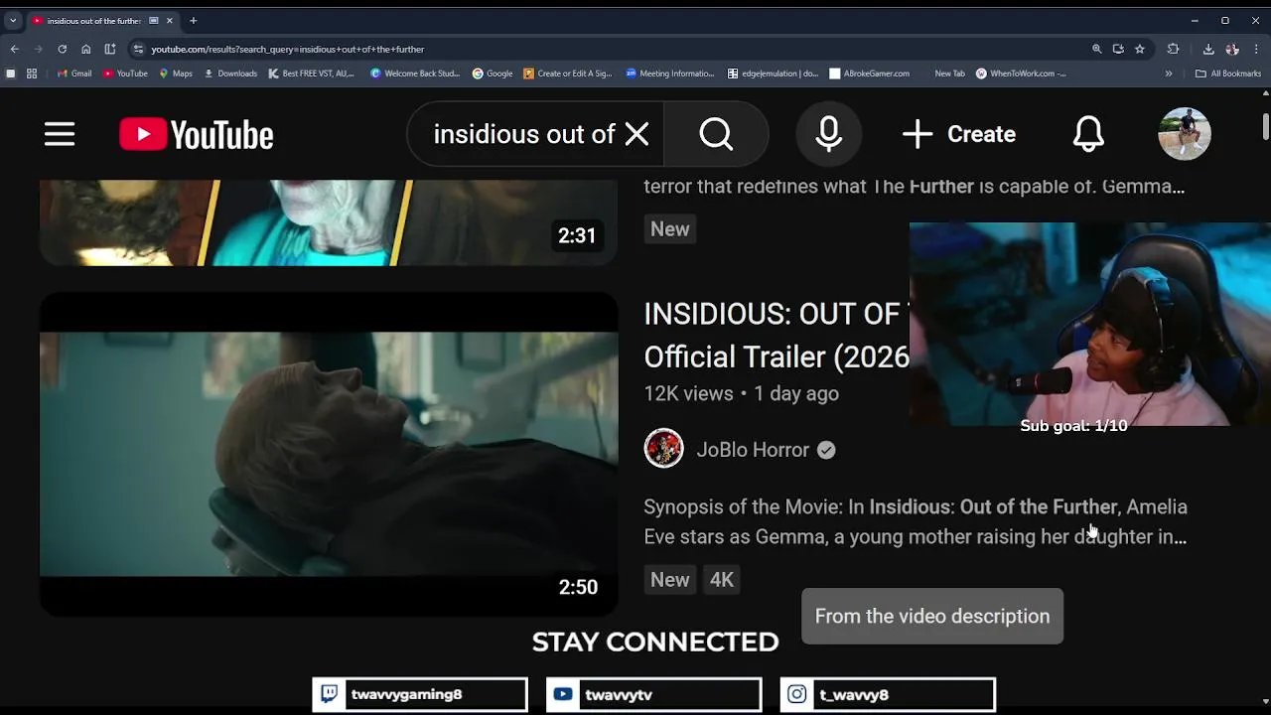The image size is (1271, 715).
Task: Click the browser back arrow
Action: (14, 49)
